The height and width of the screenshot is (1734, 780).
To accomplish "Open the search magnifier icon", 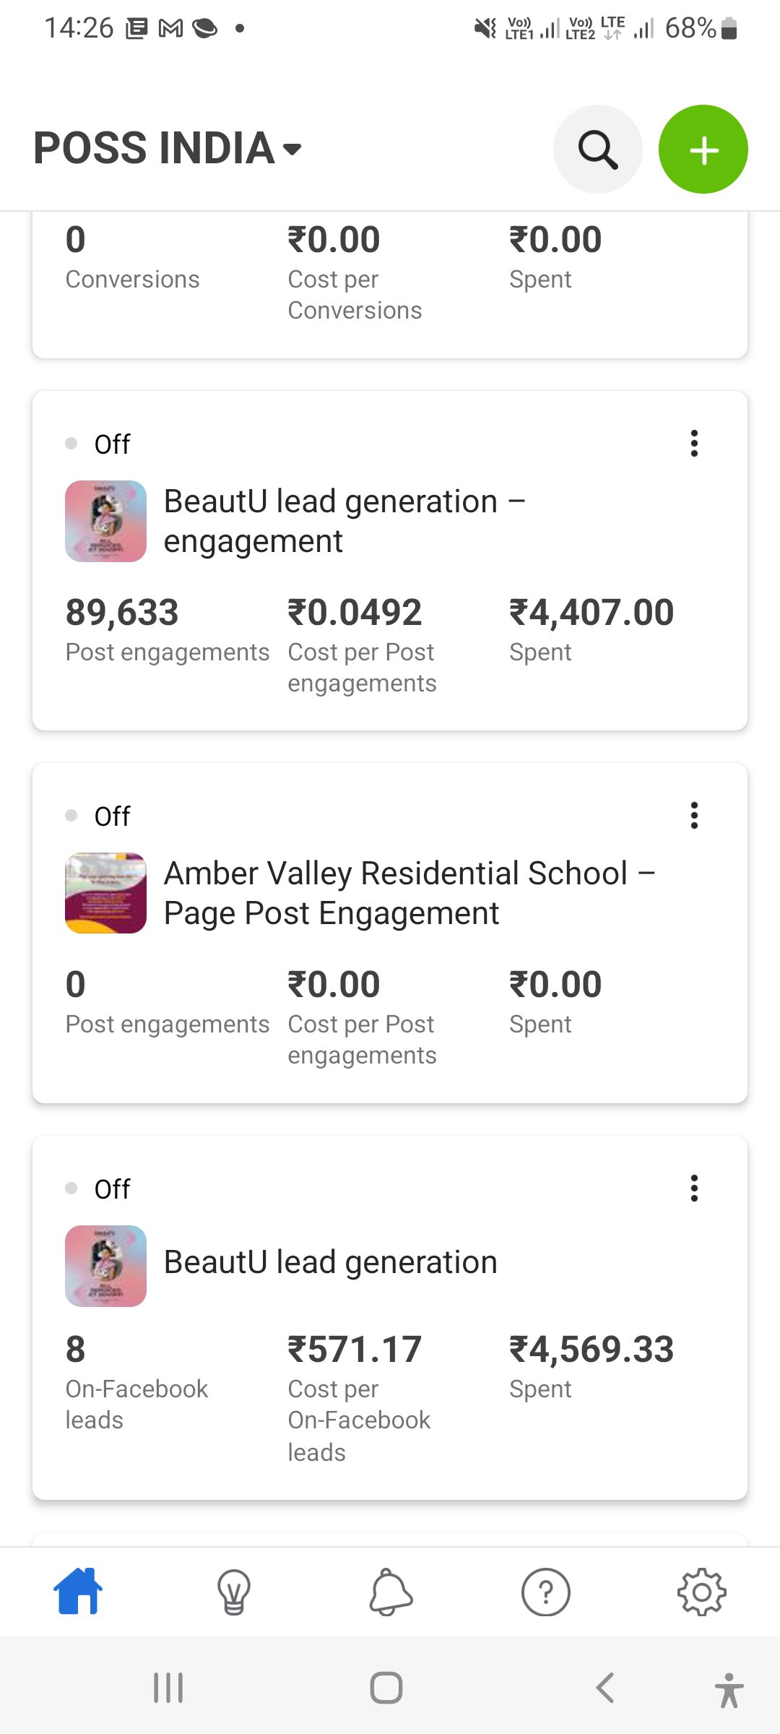I will tap(597, 150).
